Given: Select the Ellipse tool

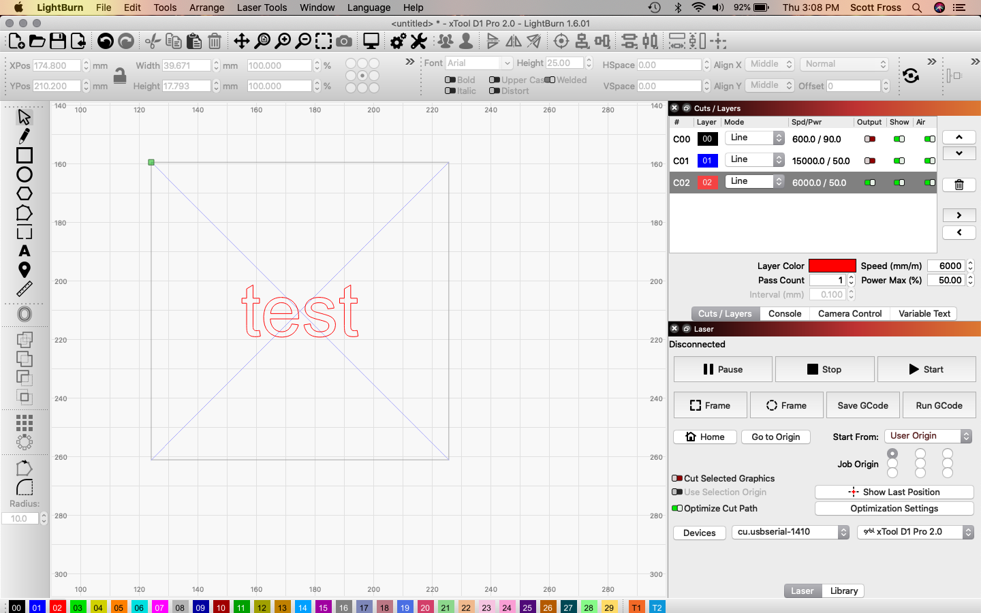Looking at the screenshot, I should point(25,174).
